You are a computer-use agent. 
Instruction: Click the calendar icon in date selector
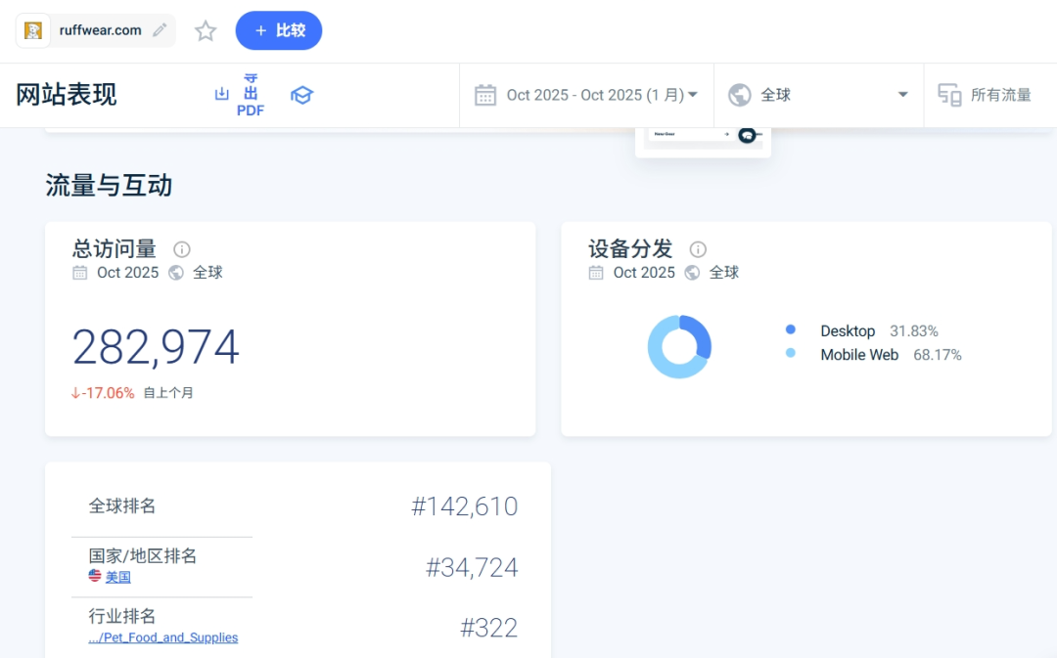click(485, 95)
